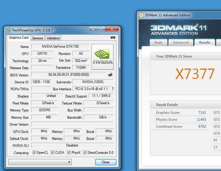221x171 pixels.
Task: Click the NVIDIA SLI field Disabled
Action: pyautogui.click(x=72, y=145)
